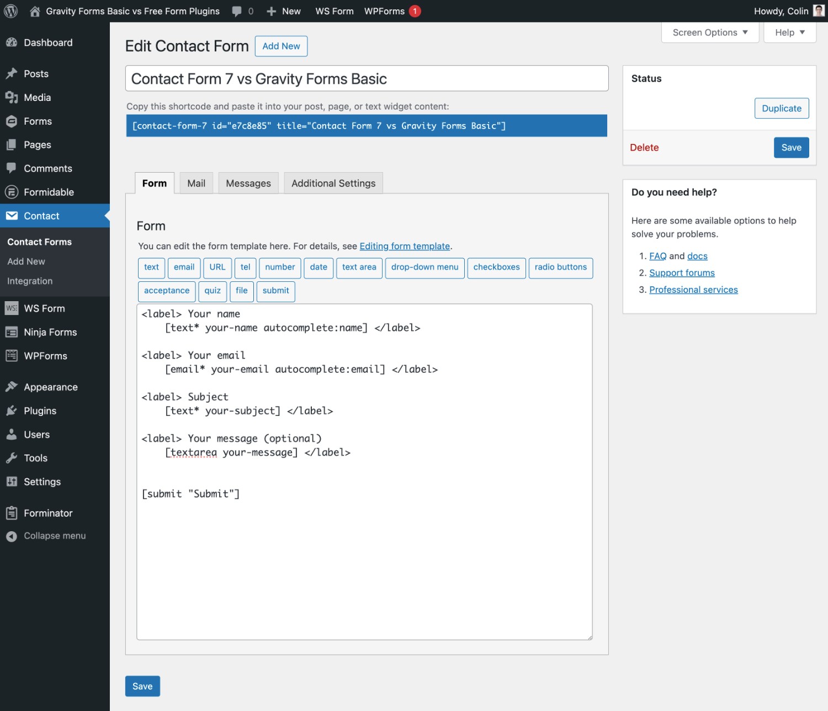
Task: Click the Collapse menu arrow icon
Action: click(12, 536)
